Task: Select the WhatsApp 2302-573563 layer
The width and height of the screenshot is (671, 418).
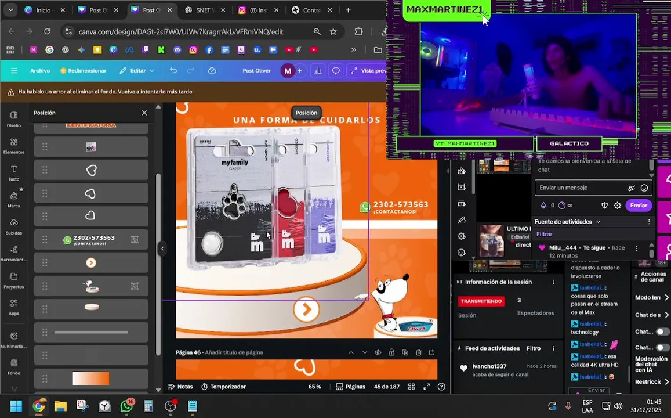Action: 91,240
